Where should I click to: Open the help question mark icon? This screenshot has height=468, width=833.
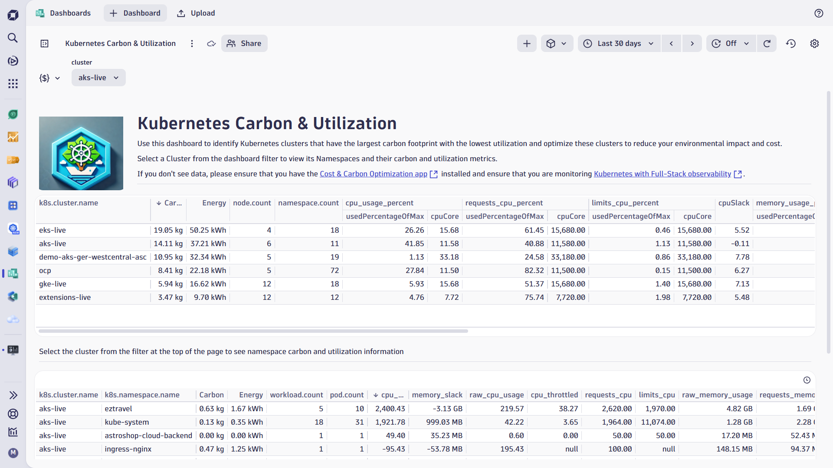pyautogui.click(x=819, y=13)
